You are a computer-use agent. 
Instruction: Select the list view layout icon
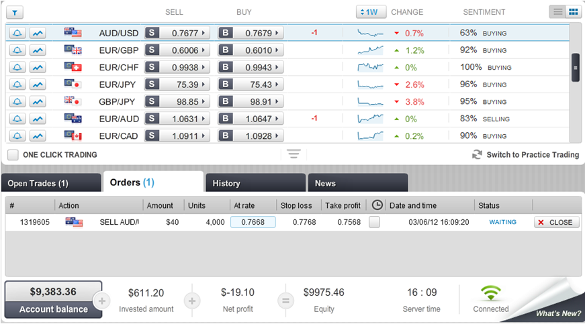click(x=558, y=12)
